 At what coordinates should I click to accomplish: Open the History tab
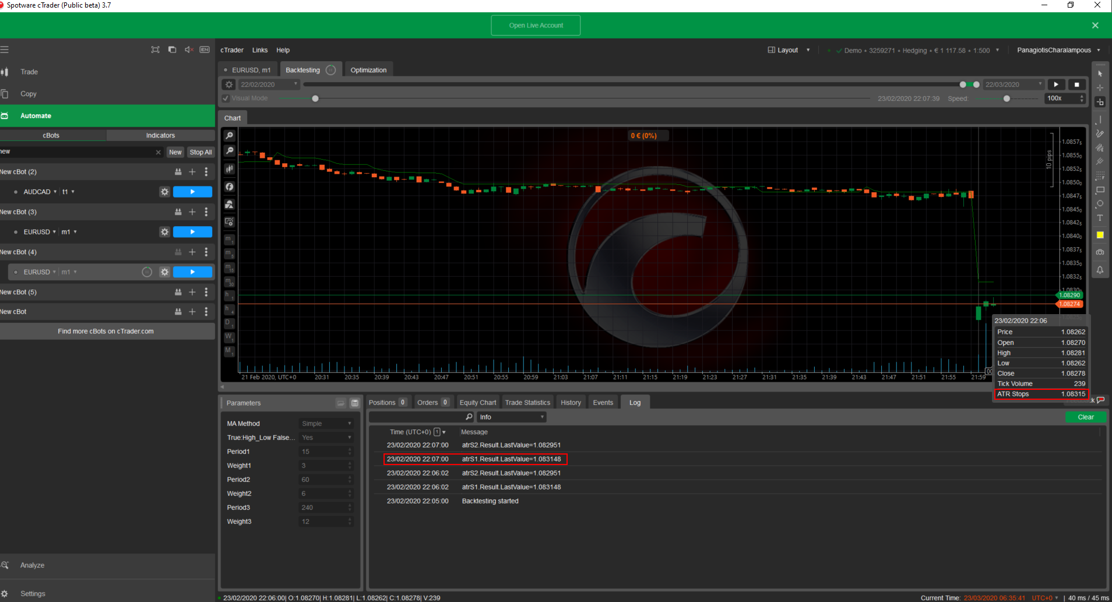pyautogui.click(x=571, y=403)
